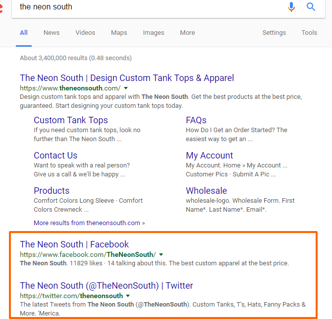Open the FAQs sitelink
Image resolution: width=332 pixels, height=319 pixels.
tap(196, 120)
